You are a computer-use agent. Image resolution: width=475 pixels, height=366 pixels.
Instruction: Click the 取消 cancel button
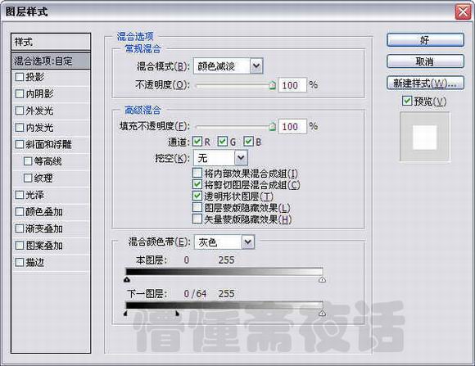point(425,61)
